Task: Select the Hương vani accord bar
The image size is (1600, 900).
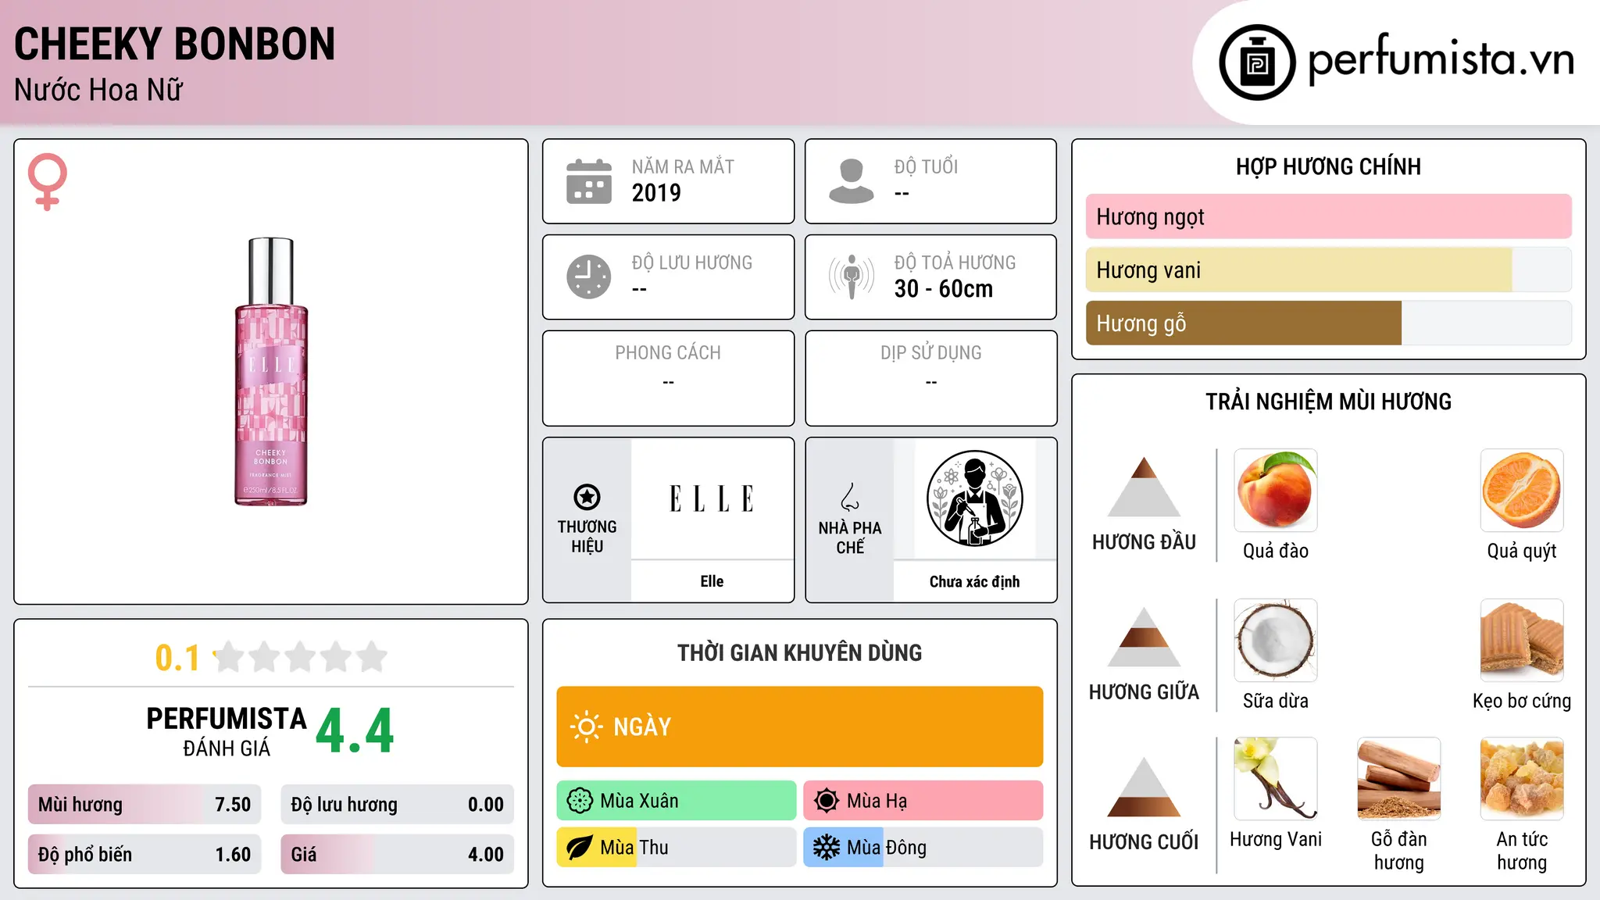Action: (1329, 270)
